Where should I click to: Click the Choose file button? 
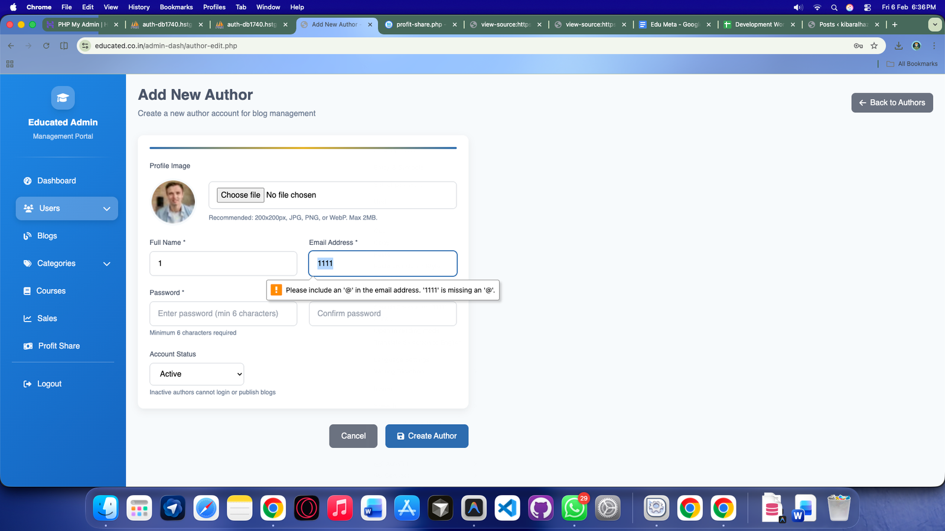(240, 195)
